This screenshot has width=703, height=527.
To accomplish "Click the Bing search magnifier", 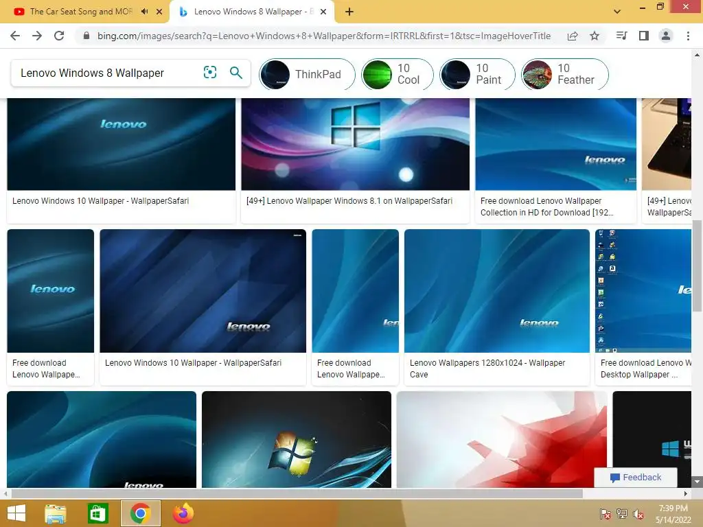I will pos(236,72).
